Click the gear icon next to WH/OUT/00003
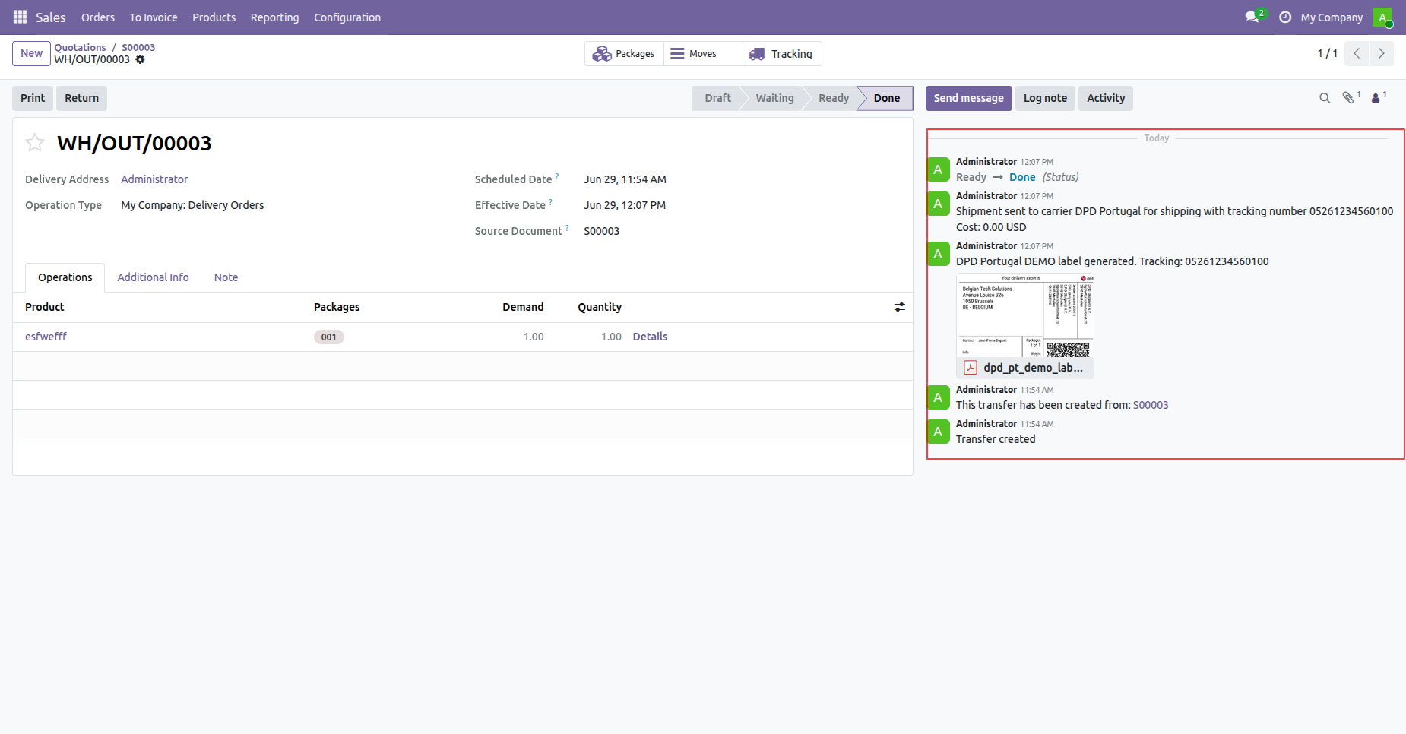This screenshot has height=734, width=1406. (x=140, y=59)
